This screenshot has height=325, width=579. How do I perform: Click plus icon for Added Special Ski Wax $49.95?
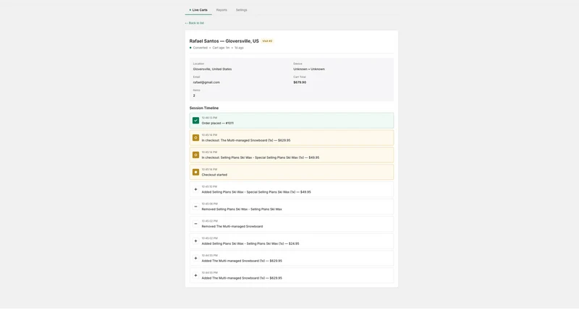pos(195,189)
